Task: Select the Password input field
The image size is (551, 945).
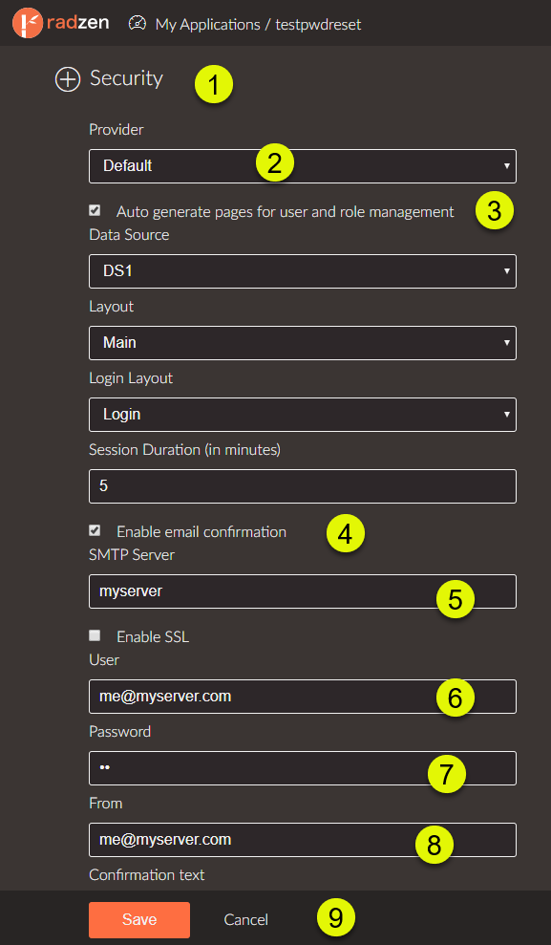Action: 303,768
